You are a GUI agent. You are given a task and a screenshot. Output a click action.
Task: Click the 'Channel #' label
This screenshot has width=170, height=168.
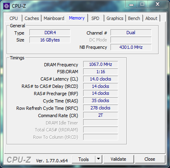[x=97, y=33]
